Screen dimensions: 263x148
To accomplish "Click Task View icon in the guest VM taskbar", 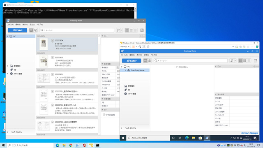I will pyautogui.click(x=180, y=138).
